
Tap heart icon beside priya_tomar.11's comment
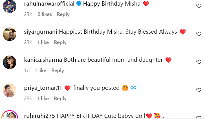click(x=199, y=90)
